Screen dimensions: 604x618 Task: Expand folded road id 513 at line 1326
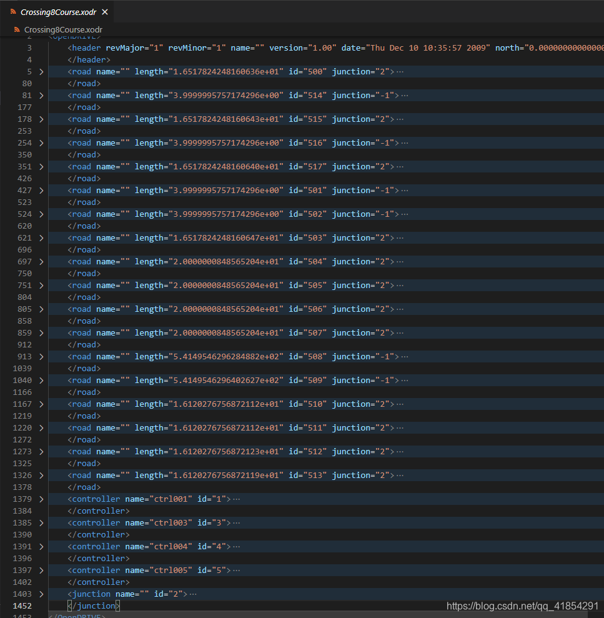click(41, 476)
